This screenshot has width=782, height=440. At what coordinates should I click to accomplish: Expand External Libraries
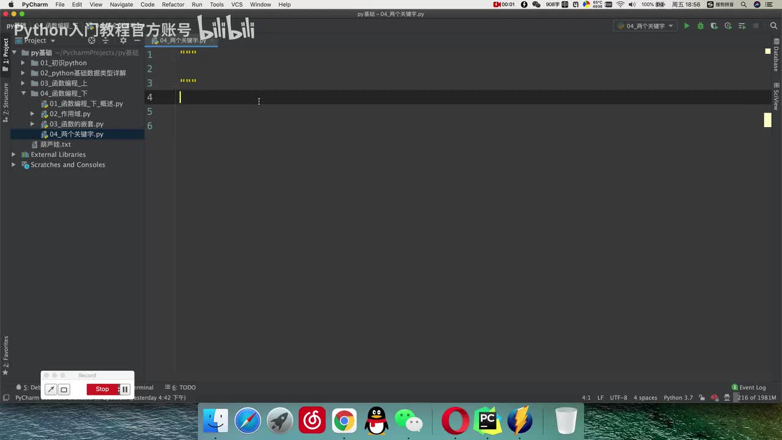point(13,155)
